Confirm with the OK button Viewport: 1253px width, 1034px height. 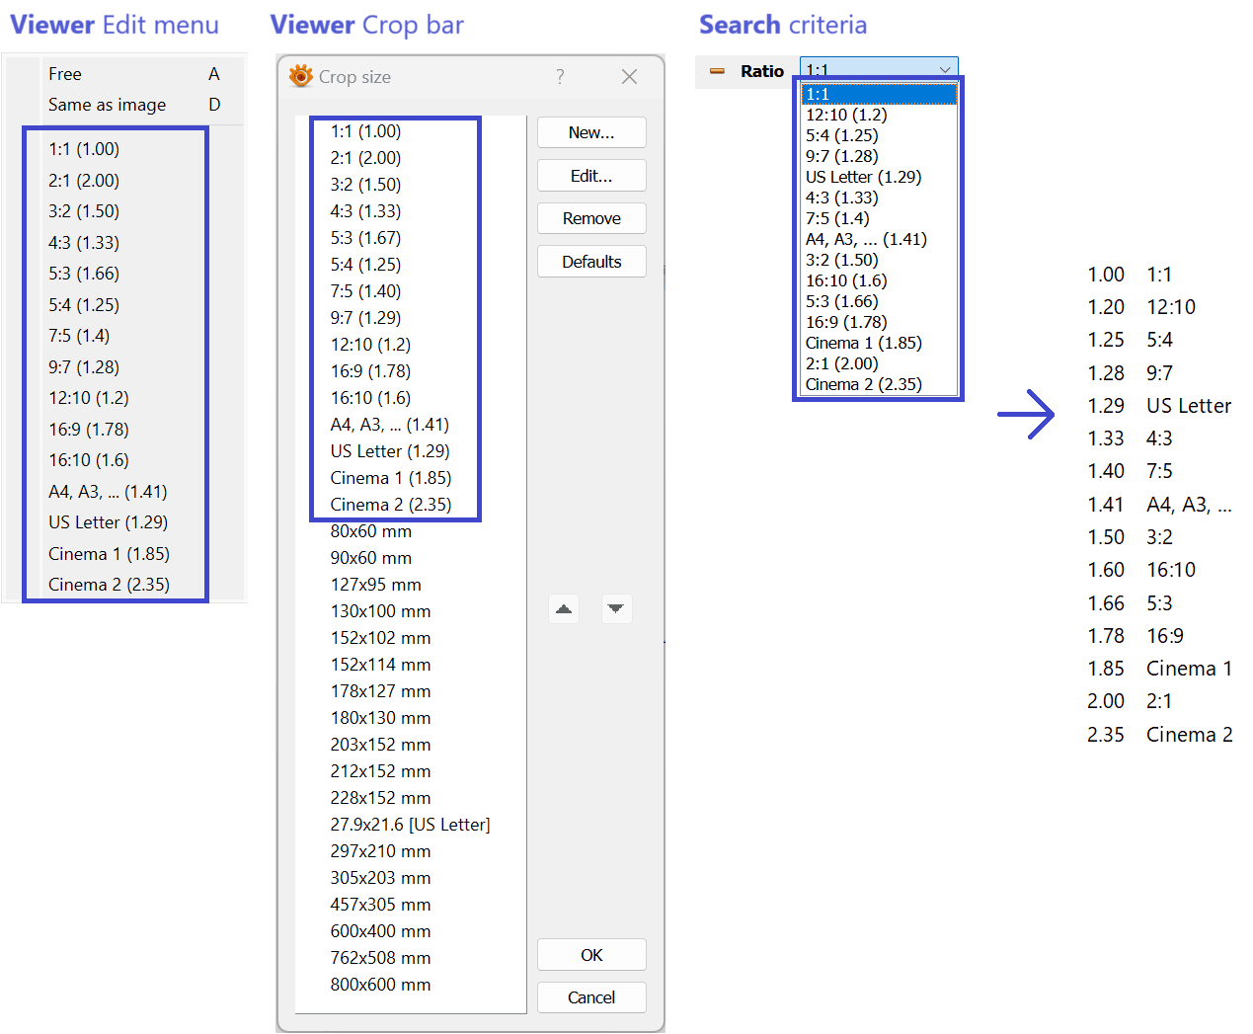[x=591, y=955]
